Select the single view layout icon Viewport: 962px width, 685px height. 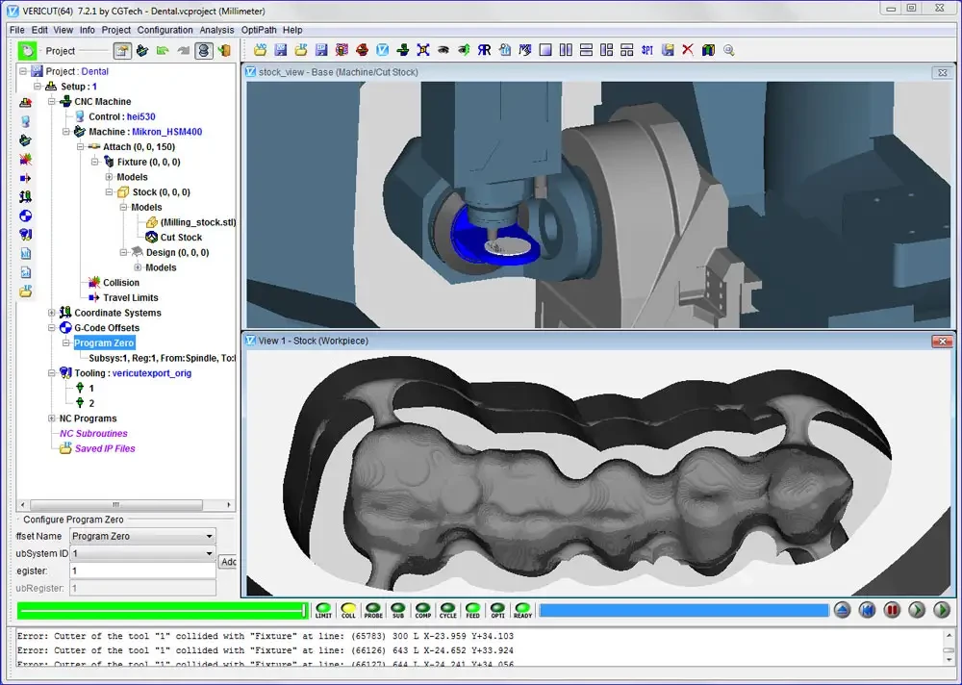point(545,50)
